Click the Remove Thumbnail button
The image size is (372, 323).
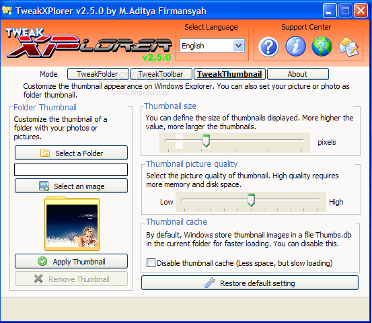tap(71, 279)
